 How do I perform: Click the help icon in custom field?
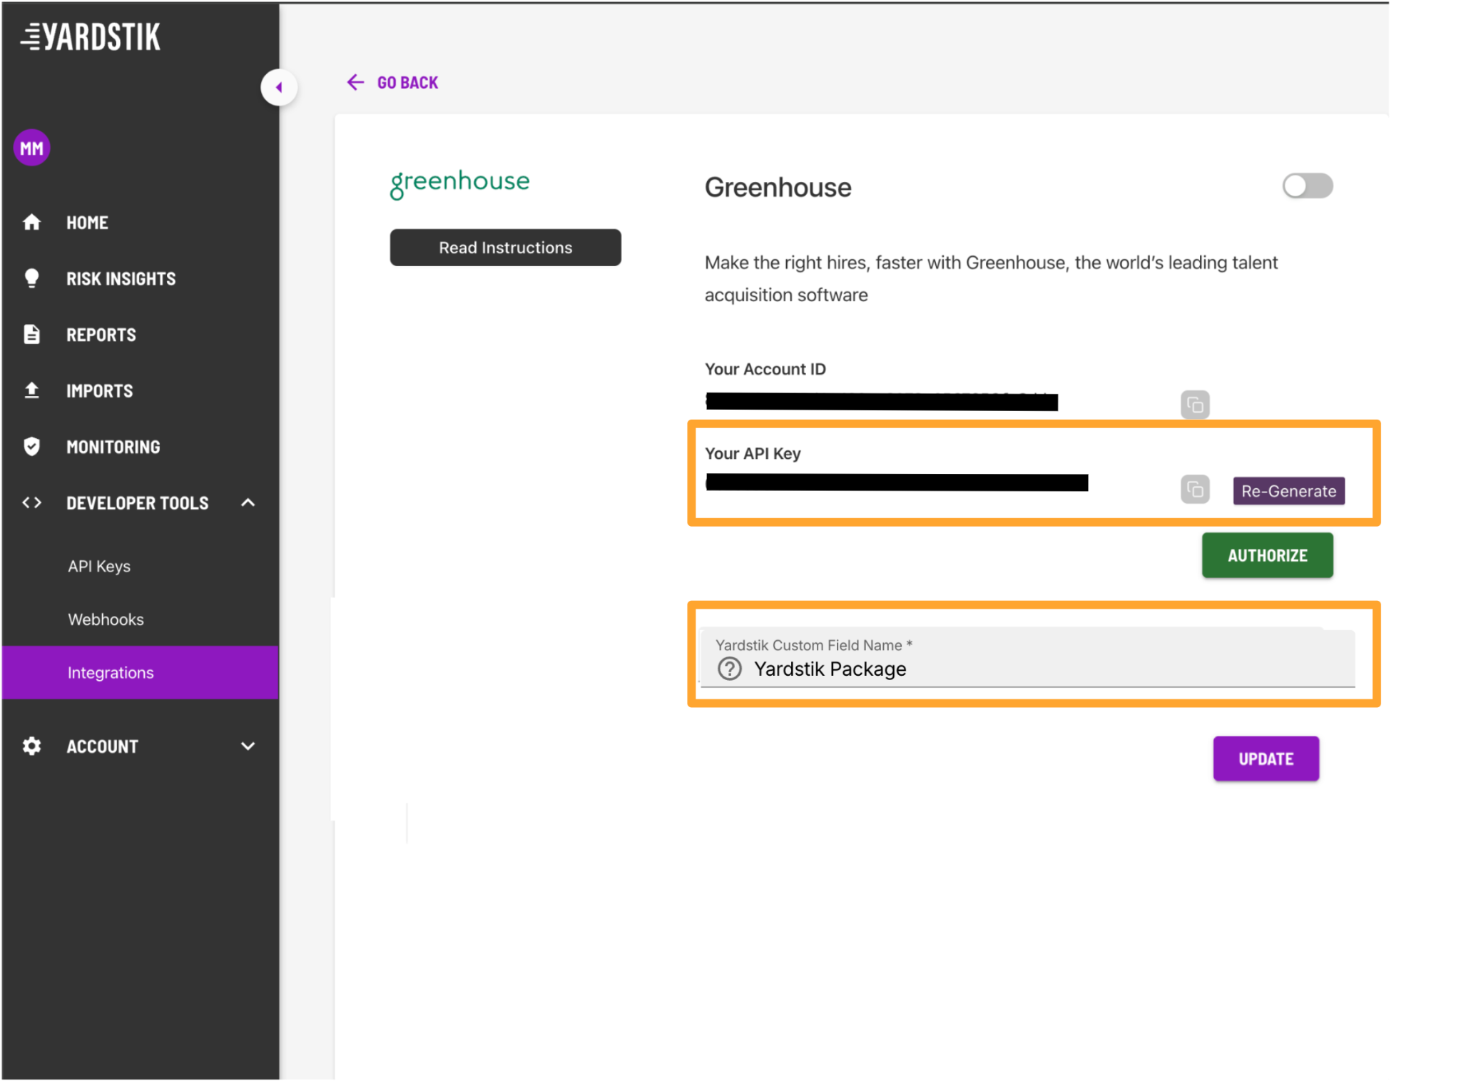[729, 669]
